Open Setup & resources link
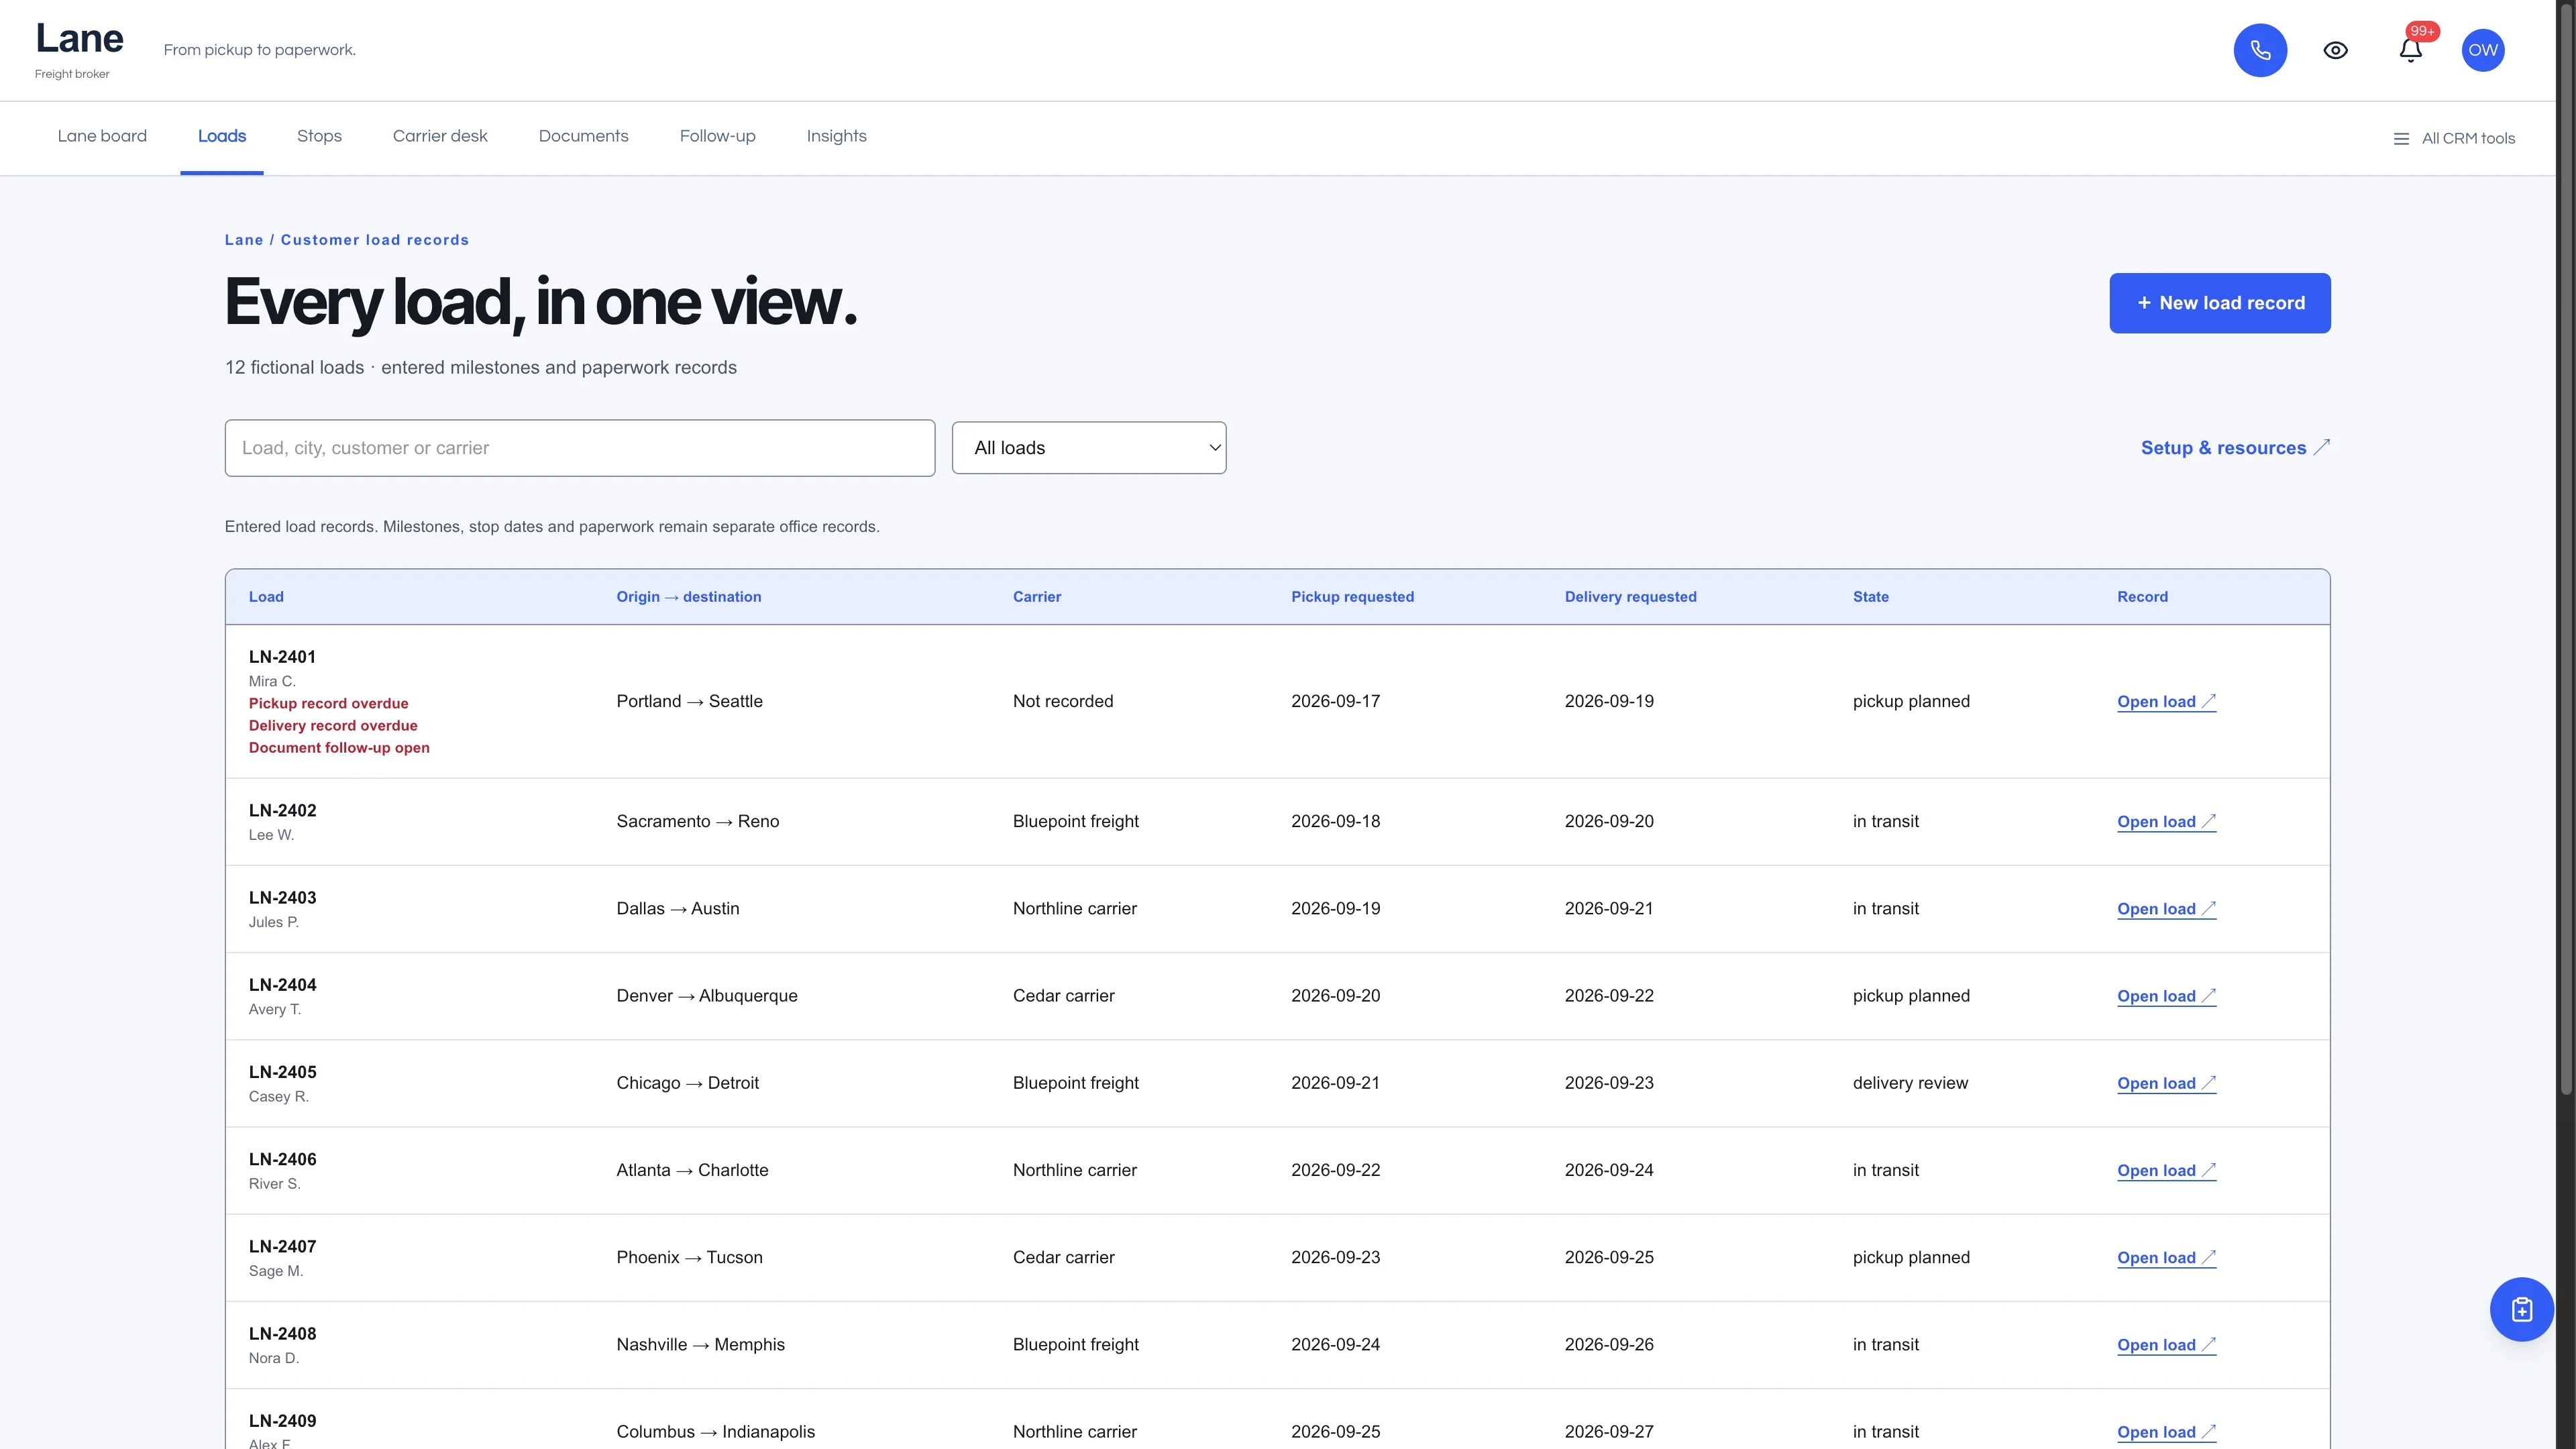 pos(2235,448)
